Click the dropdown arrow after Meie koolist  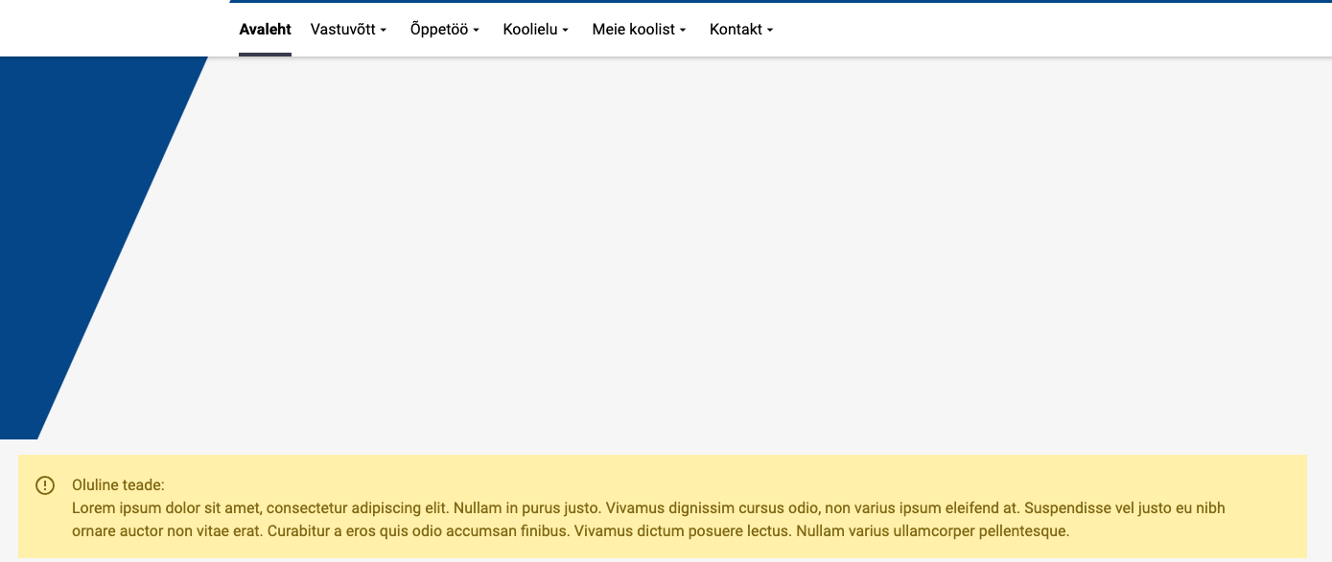683,31
